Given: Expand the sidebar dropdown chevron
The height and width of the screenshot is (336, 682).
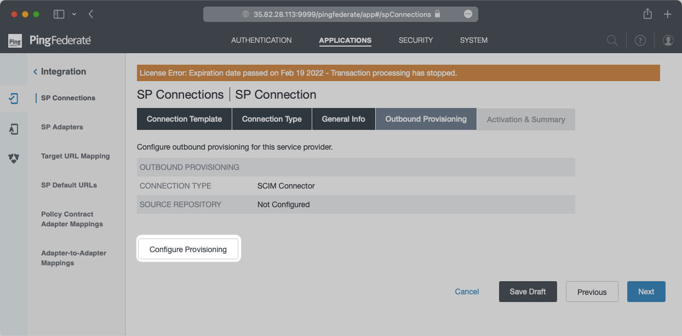Looking at the screenshot, I should [74, 14].
